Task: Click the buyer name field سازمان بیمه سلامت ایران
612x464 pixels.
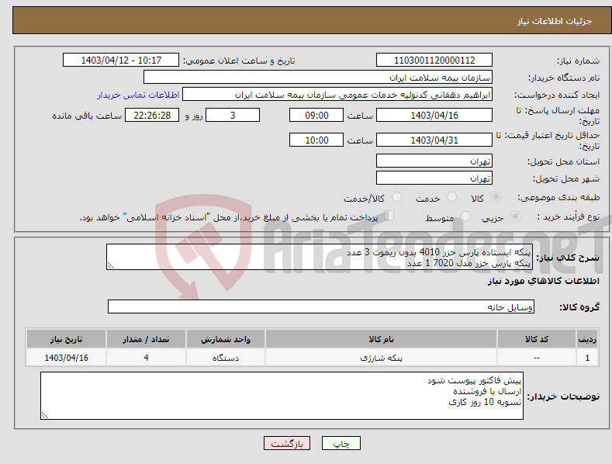Action: [x=318, y=77]
